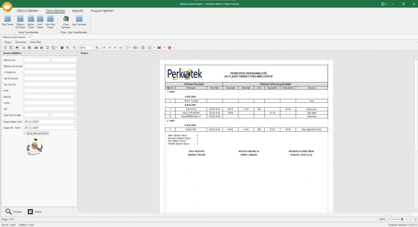Click the Cihaz Tanımları device icon
418x227 pixels.
(x=66, y=19)
